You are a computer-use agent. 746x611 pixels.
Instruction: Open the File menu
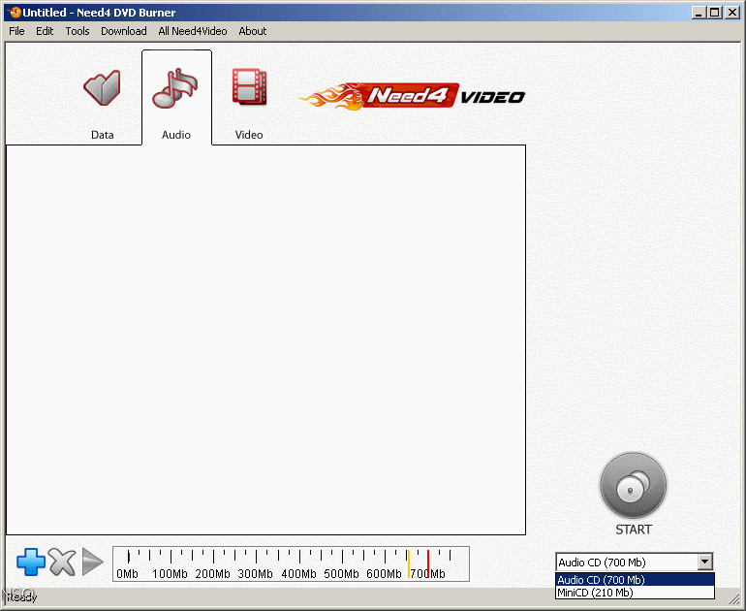click(x=16, y=31)
